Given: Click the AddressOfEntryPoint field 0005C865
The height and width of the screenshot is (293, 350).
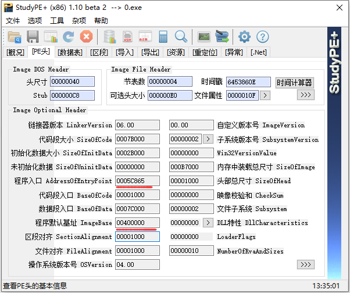Looking at the screenshot, I should click(x=137, y=181).
